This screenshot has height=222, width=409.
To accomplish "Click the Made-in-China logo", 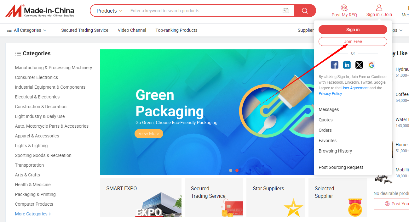I will click(x=40, y=11).
